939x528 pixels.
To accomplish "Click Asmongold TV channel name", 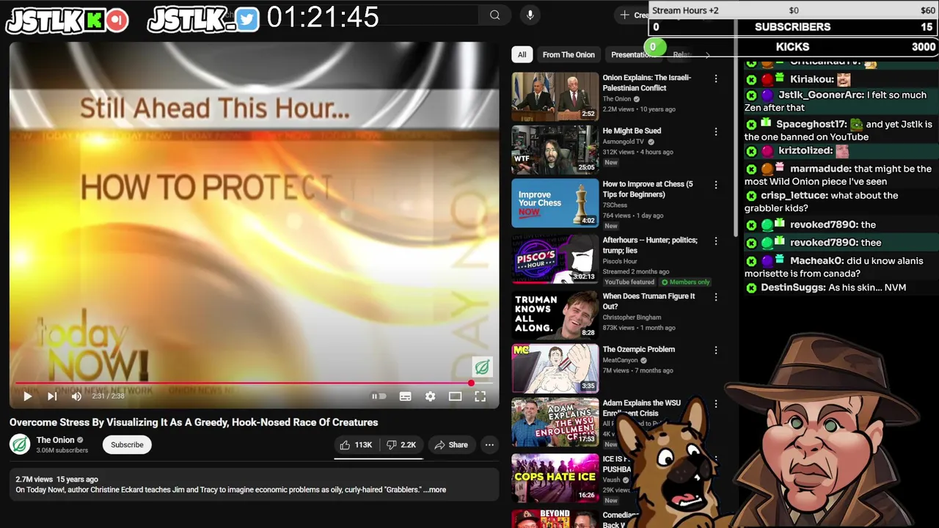I will (624, 142).
